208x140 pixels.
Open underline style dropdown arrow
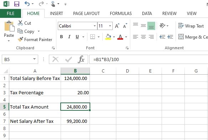coord(83,37)
